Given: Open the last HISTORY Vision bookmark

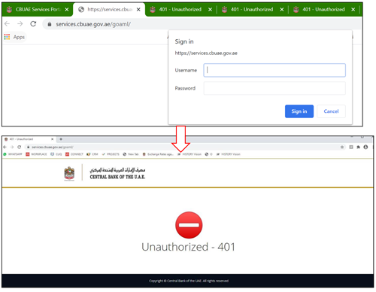Looking at the screenshot, I should point(229,154).
